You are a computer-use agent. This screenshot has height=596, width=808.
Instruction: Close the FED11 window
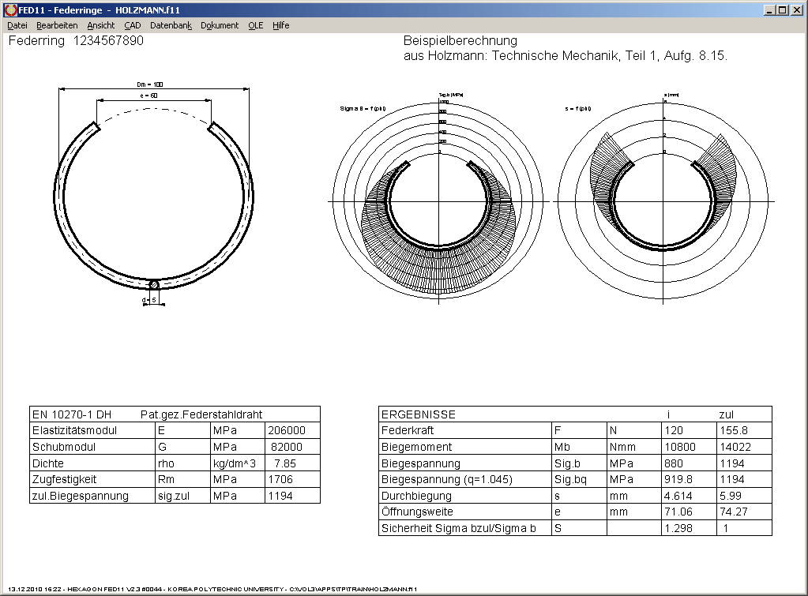pos(796,10)
